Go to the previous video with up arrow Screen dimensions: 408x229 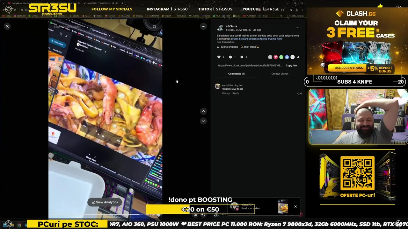coord(203,111)
